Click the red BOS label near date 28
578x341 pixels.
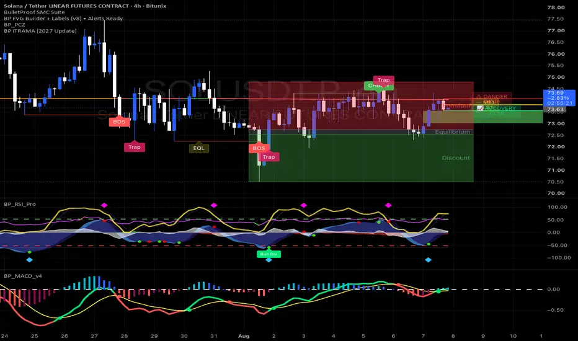[119, 122]
